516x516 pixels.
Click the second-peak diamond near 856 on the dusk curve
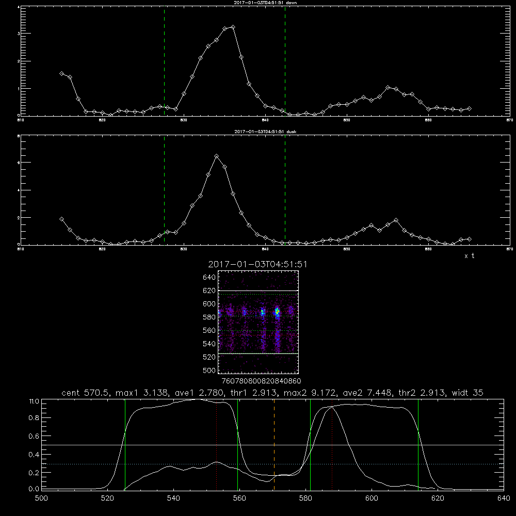tap(396, 220)
